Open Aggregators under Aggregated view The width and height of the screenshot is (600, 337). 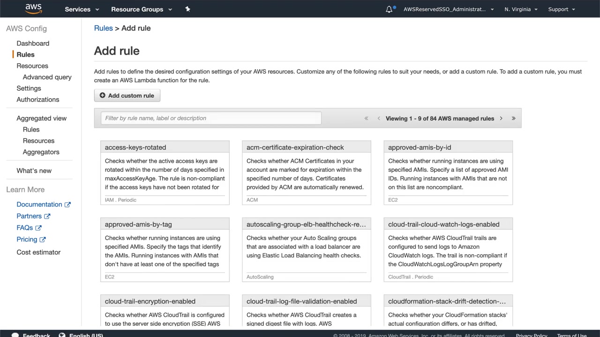pyautogui.click(x=41, y=152)
